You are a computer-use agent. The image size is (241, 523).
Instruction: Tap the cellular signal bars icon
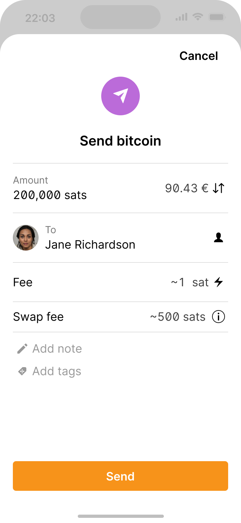coord(182,17)
